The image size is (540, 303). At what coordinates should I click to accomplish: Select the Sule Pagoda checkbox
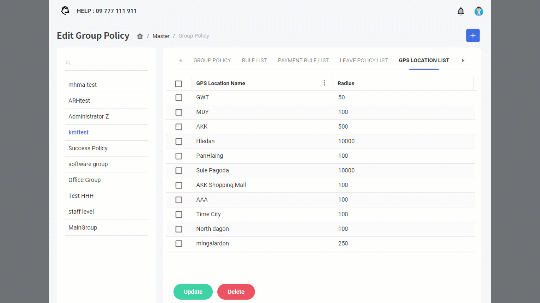coord(179,171)
